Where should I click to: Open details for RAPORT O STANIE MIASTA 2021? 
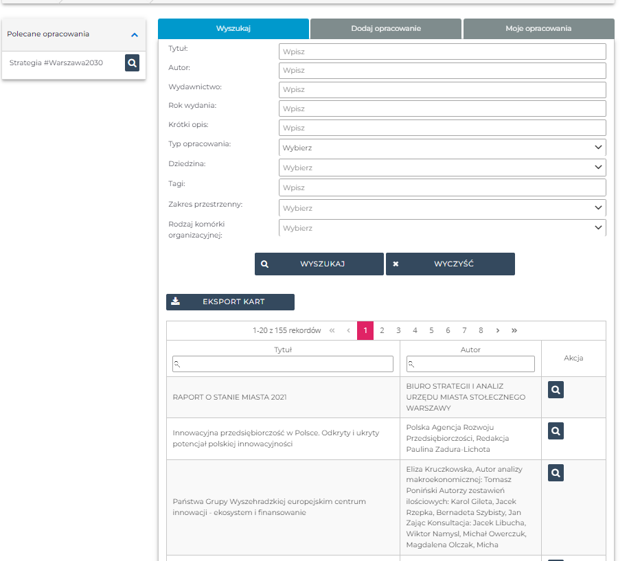click(556, 390)
